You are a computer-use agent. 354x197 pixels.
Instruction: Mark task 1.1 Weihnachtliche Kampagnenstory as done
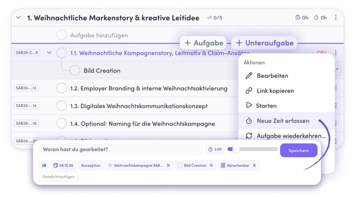tap(62, 53)
